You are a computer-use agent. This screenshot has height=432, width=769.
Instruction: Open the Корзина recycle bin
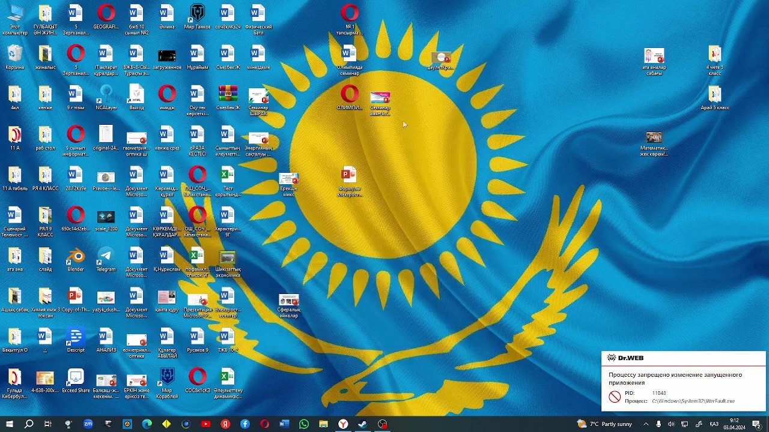click(x=15, y=59)
